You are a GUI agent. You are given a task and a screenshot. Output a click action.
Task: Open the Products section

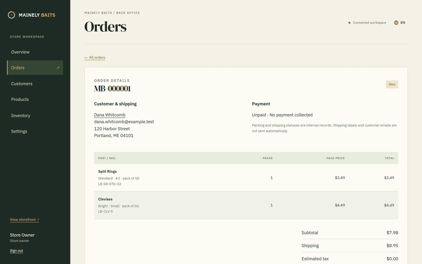[x=20, y=100]
